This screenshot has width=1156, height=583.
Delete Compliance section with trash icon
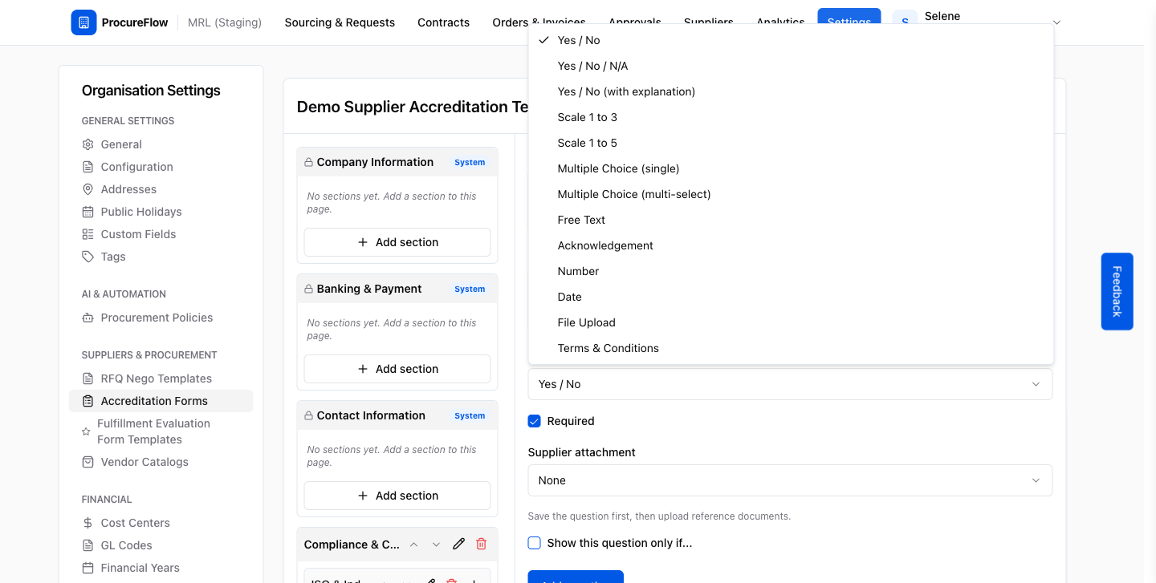coord(481,544)
